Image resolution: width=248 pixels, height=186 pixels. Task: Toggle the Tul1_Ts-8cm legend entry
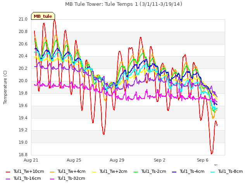tap(227, 172)
